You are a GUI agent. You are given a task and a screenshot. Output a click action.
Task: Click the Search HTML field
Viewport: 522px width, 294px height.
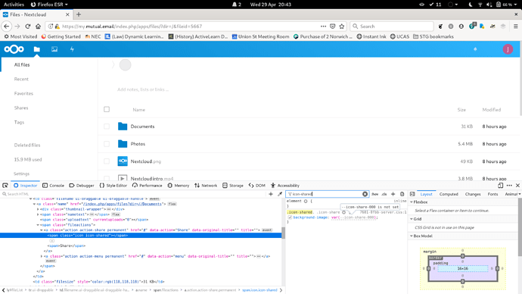point(133,194)
